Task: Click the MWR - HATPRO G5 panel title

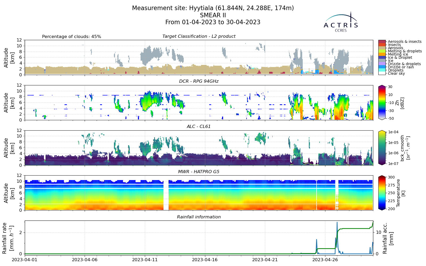Action: coord(199,172)
